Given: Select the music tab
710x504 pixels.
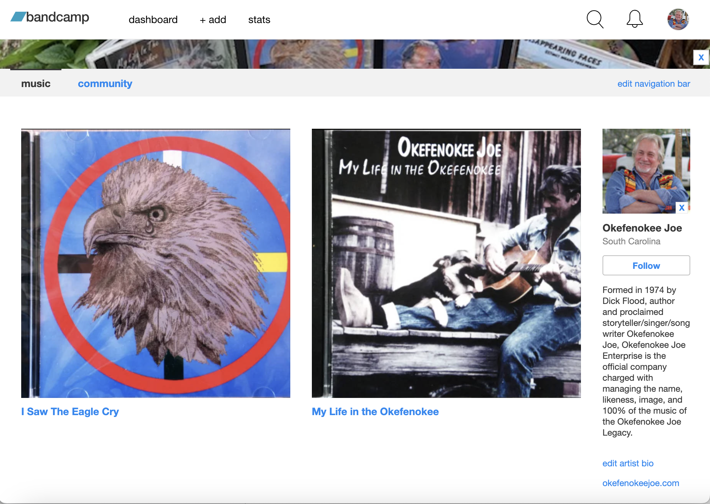Looking at the screenshot, I should point(36,84).
